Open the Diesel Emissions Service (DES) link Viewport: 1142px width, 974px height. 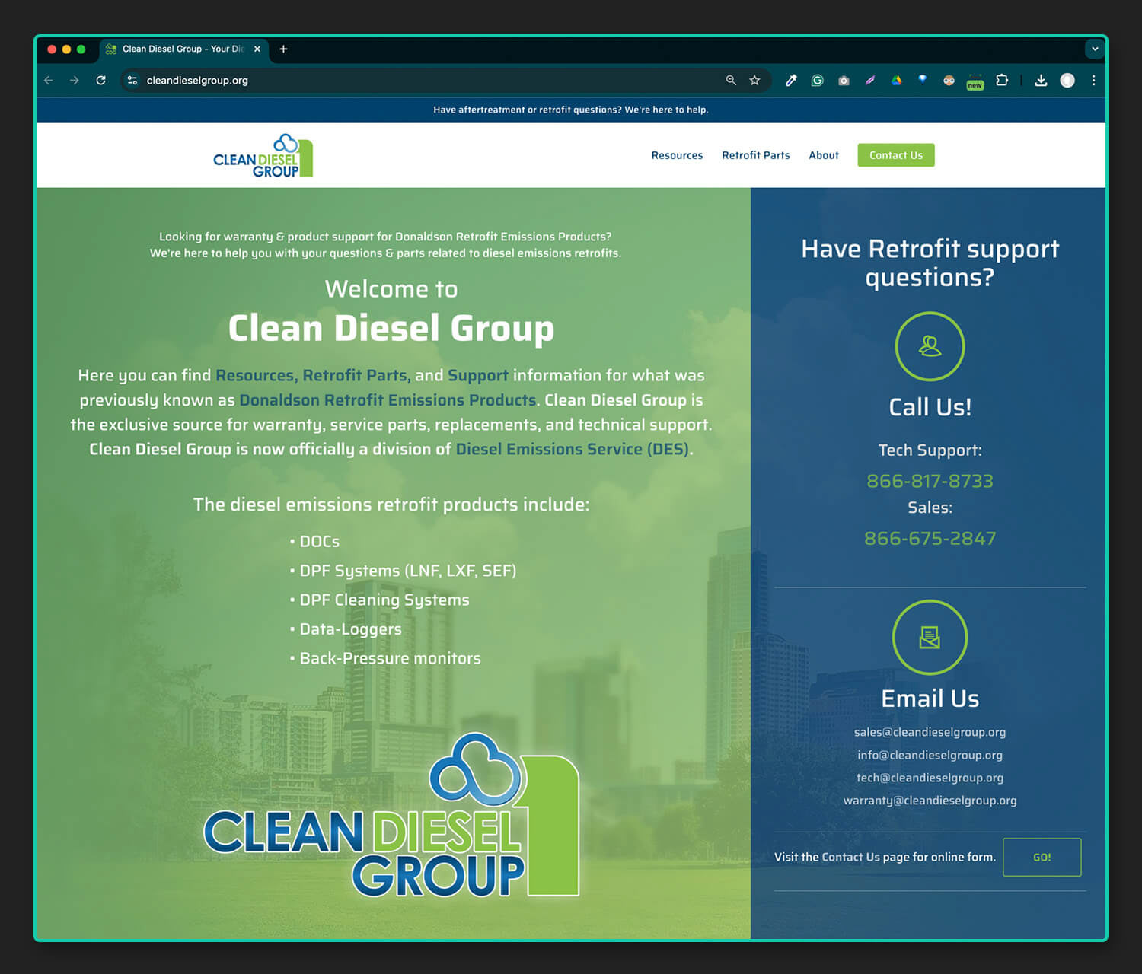pos(573,449)
